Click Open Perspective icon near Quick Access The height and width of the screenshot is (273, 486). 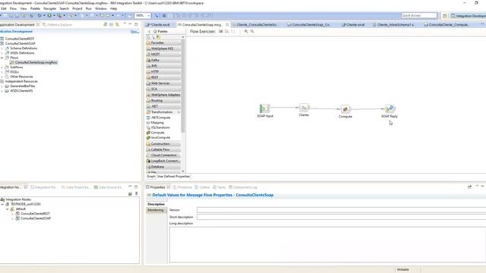click(x=445, y=15)
